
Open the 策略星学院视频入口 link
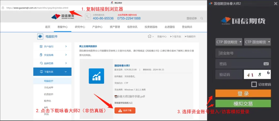tap(123, 103)
